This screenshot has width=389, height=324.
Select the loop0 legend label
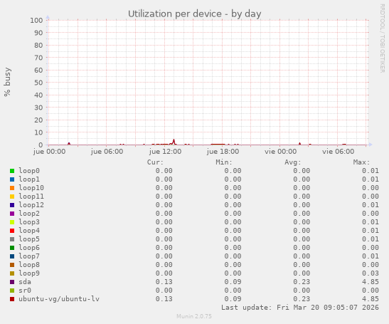[x=29, y=171]
